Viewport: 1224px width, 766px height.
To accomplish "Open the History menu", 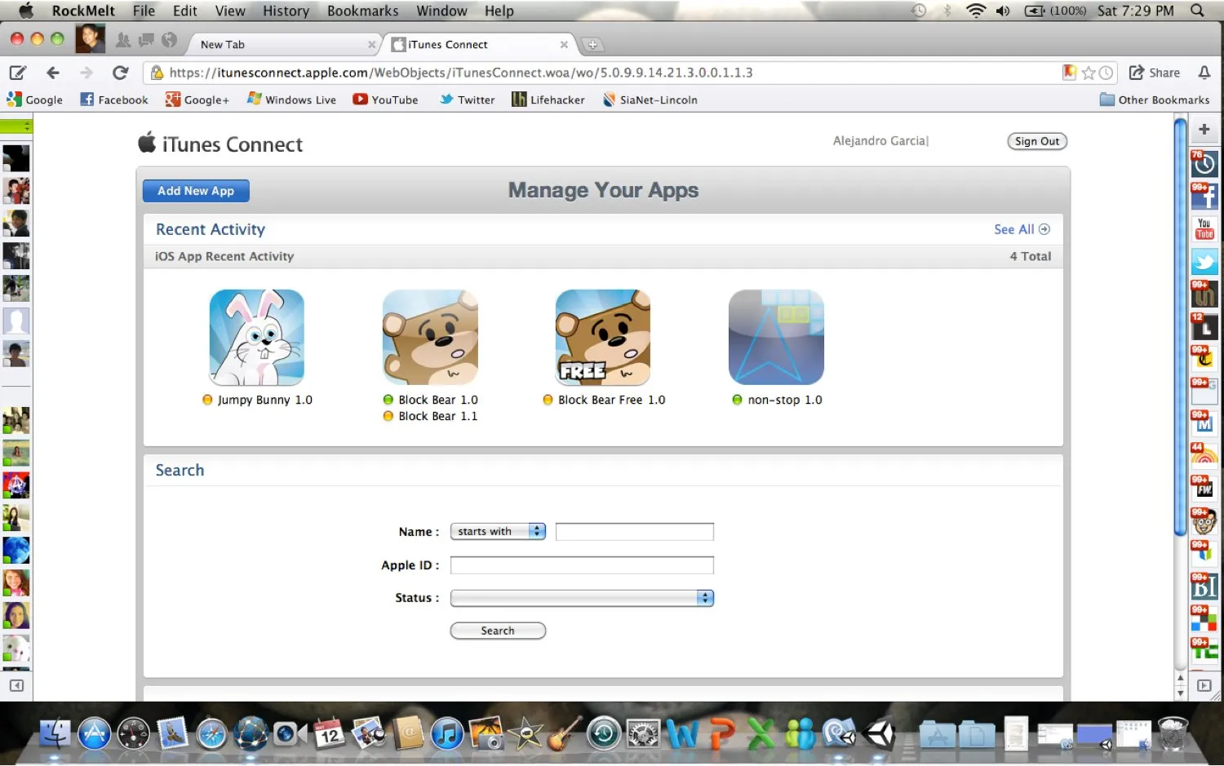I will tap(285, 11).
